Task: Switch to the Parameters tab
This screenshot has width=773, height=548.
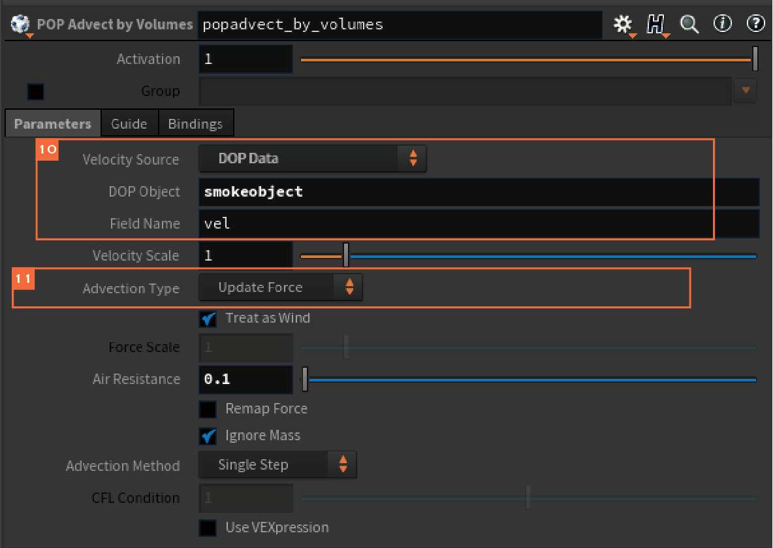Action: (x=53, y=123)
